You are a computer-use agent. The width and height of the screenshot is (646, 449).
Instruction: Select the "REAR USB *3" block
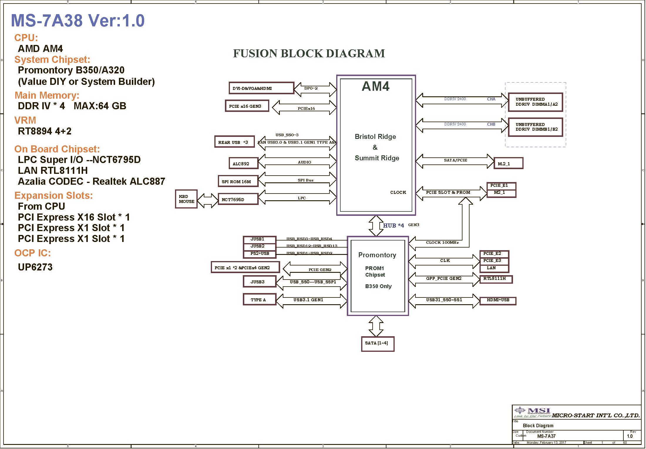tap(234, 142)
